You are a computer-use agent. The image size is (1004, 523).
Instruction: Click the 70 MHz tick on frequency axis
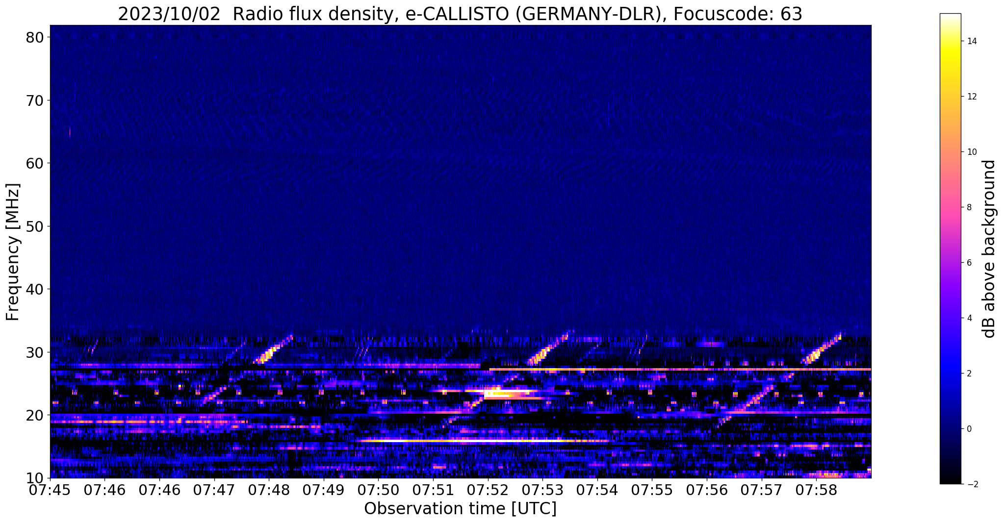coord(34,100)
